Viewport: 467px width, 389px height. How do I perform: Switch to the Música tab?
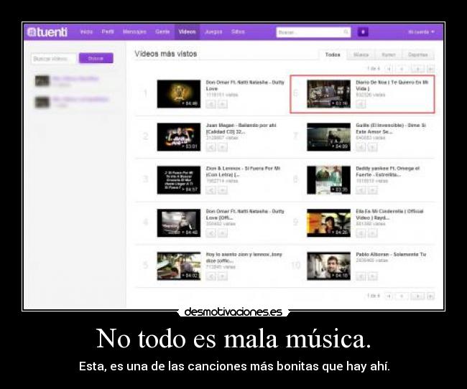(x=361, y=55)
